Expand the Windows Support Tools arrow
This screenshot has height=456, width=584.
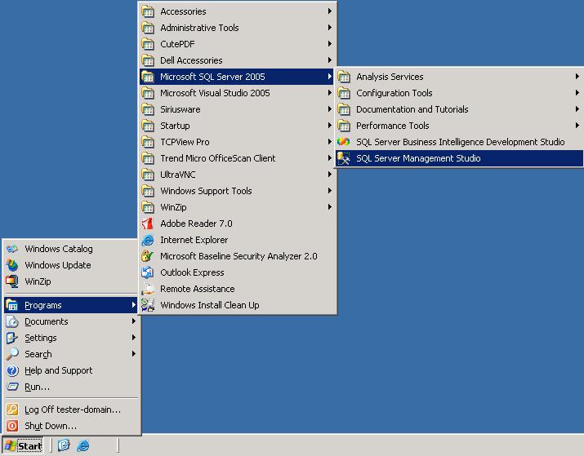(x=330, y=191)
